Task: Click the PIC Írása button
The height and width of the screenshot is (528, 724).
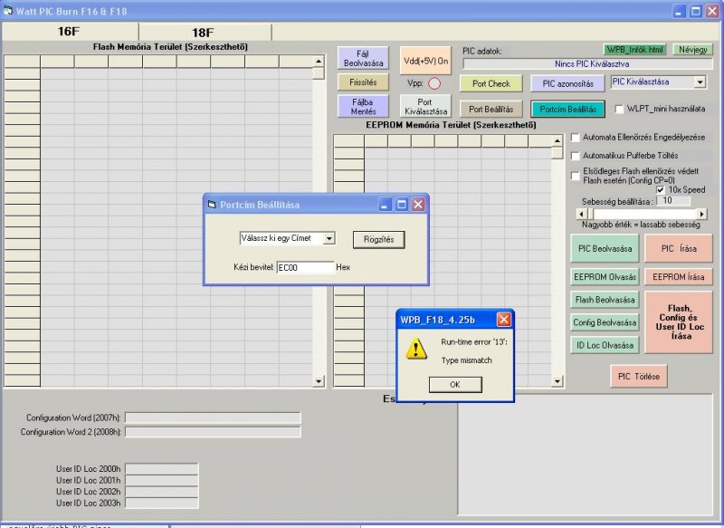Action: pyautogui.click(x=678, y=248)
